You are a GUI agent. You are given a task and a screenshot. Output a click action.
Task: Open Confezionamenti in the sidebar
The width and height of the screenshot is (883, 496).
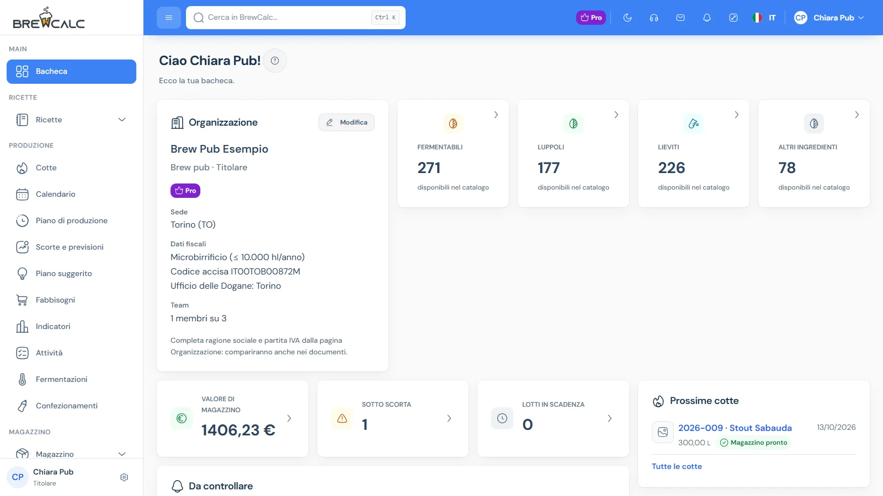[71, 406]
